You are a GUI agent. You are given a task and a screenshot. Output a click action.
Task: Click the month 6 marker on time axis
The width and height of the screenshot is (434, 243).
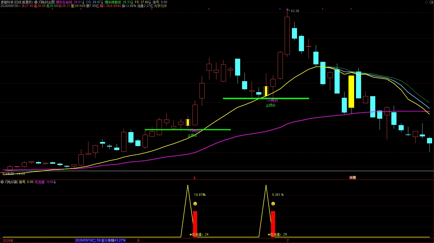(139, 241)
